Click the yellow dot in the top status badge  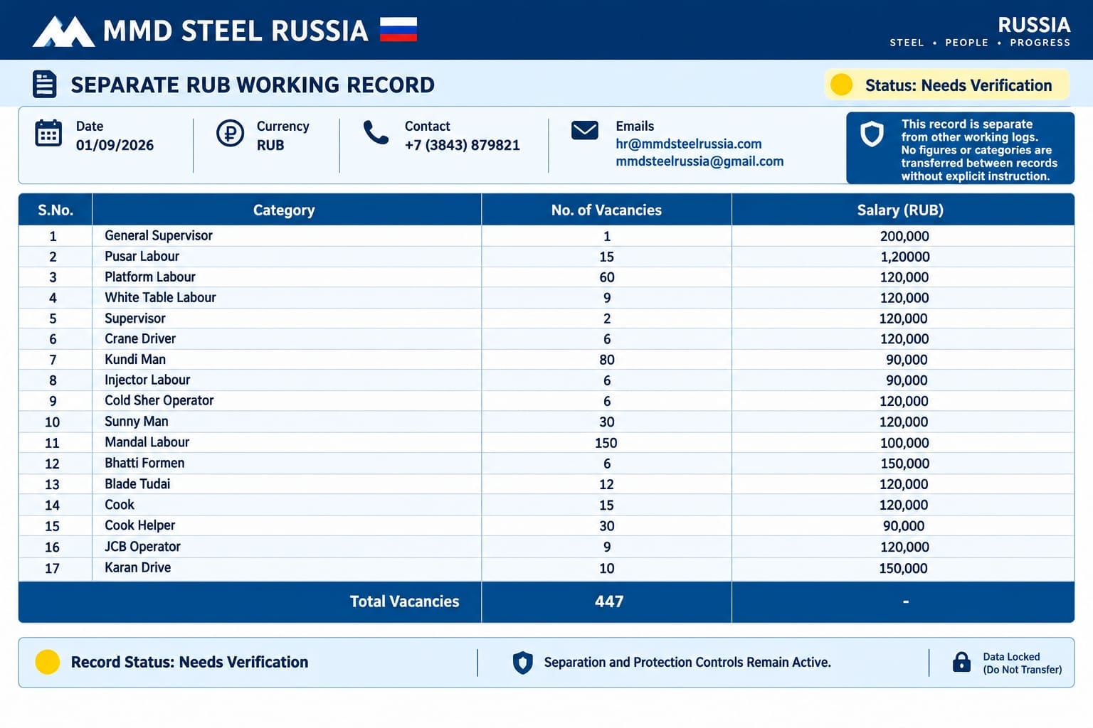coord(841,85)
